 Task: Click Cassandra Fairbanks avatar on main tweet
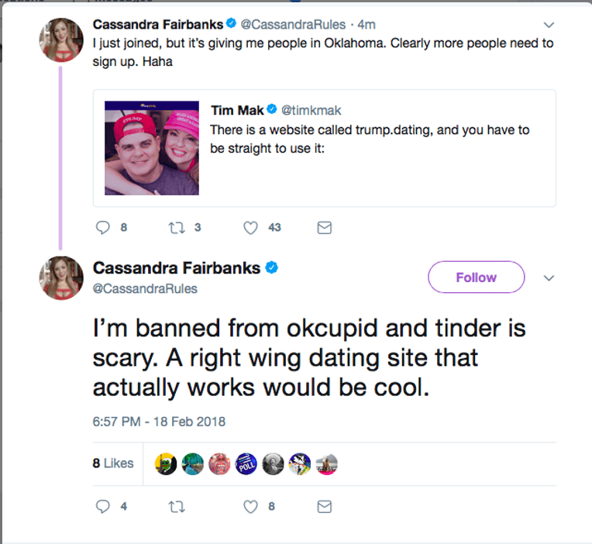61,278
